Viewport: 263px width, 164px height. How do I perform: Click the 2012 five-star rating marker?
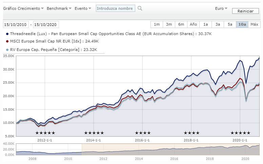coord(45,133)
